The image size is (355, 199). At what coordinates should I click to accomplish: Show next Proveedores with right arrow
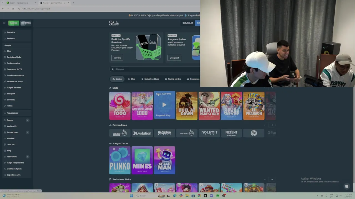pos(272,125)
